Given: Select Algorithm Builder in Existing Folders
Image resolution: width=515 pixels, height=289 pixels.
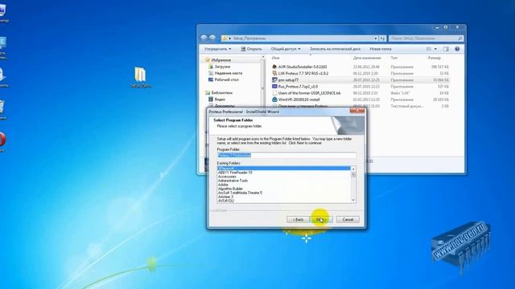Looking at the screenshot, I should pos(231,189).
